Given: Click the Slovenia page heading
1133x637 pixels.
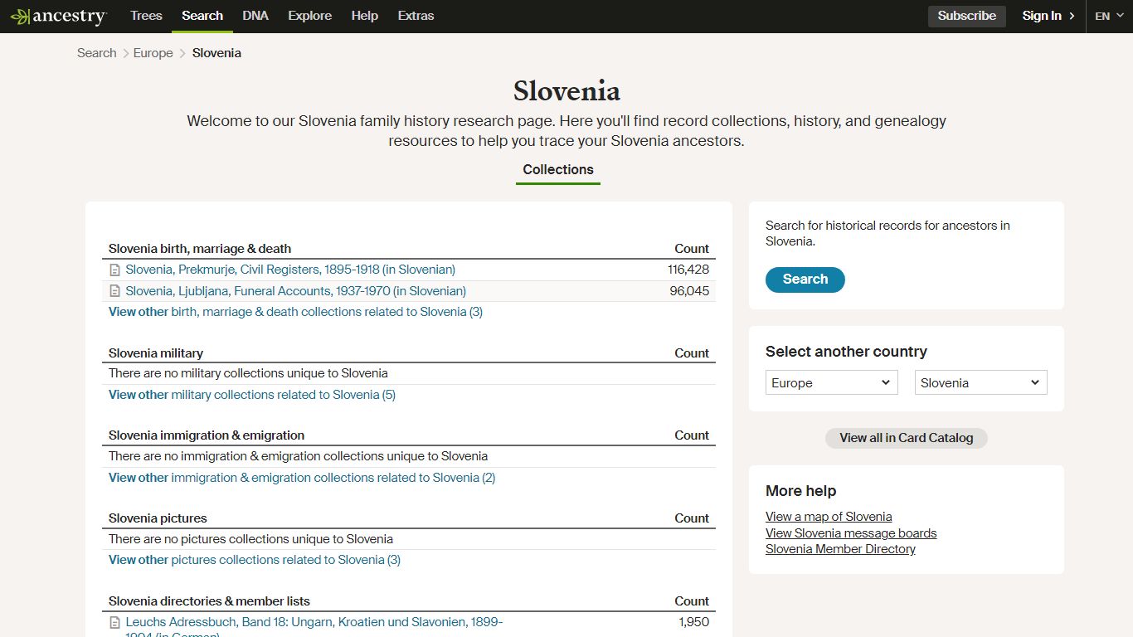Looking at the screenshot, I should coord(566,90).
